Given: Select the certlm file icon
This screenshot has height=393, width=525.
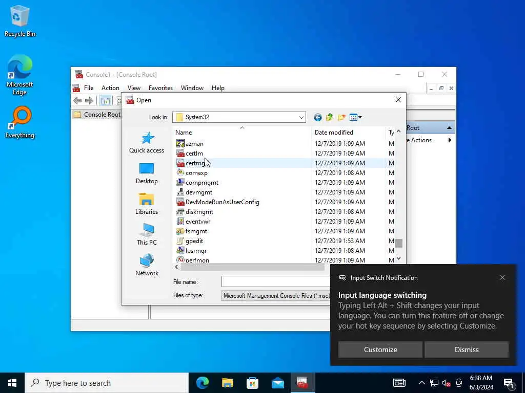Looking at the screenshot, I should pyautogui.click(x=180, y=154).
